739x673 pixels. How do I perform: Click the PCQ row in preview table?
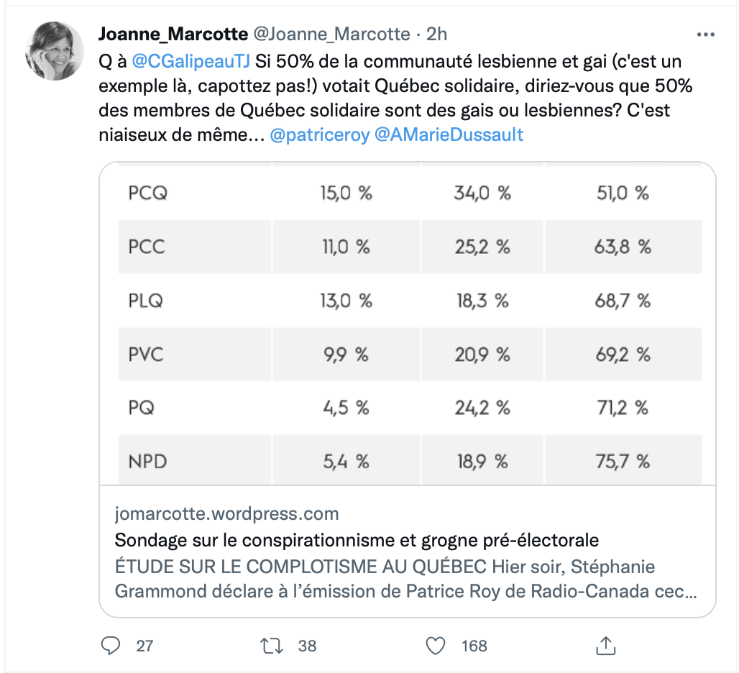click(x=410, y=193)
